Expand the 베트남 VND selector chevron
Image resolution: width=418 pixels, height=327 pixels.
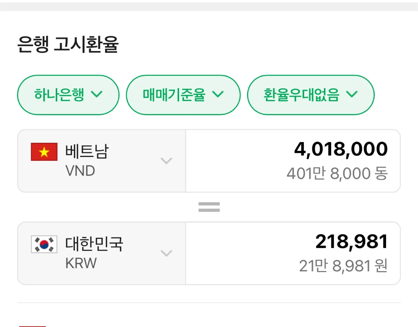166,161
